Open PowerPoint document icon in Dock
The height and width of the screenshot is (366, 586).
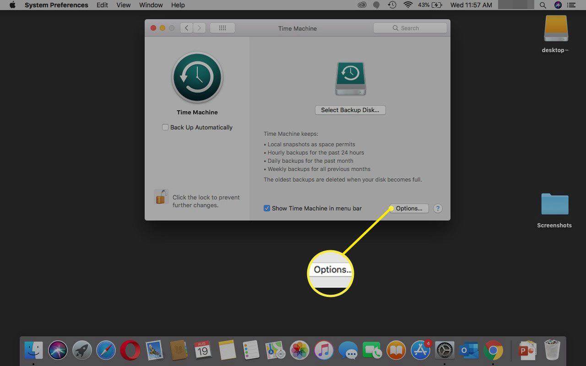(527, 350)
